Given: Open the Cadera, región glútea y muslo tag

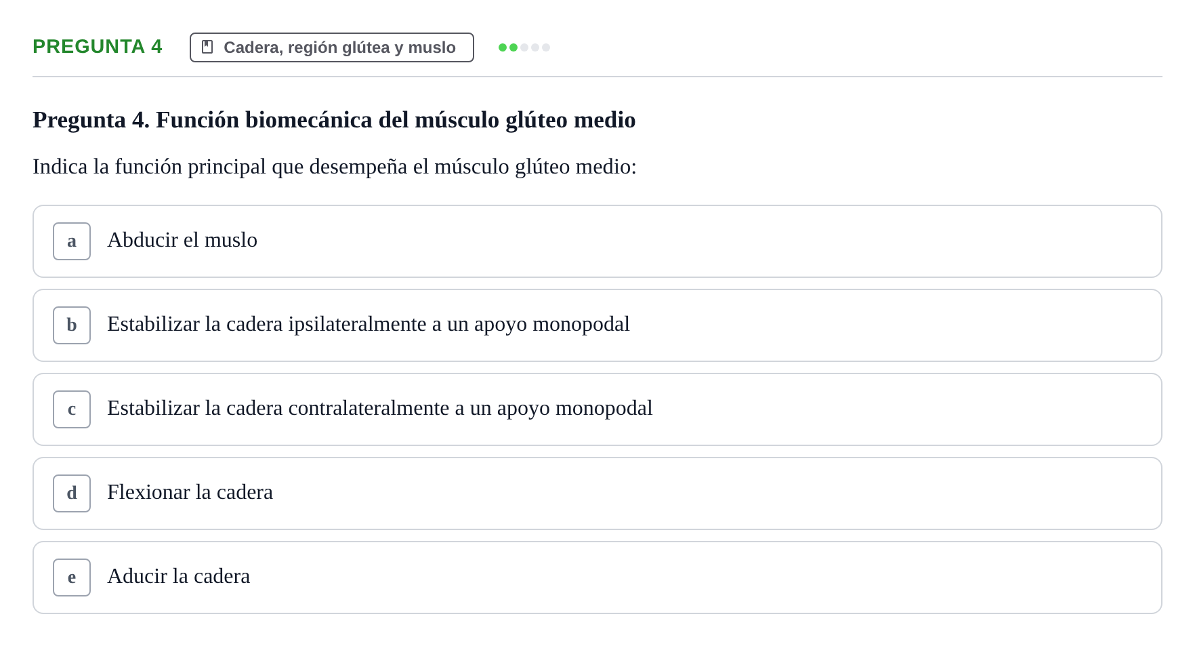Looking at the screenshot, I should point(332,47).
